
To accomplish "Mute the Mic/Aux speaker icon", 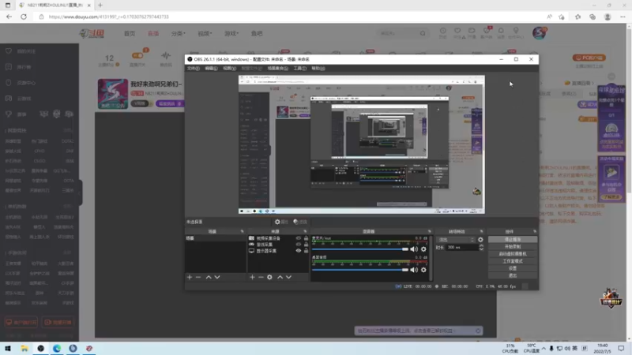I will (x=414, y=249).
